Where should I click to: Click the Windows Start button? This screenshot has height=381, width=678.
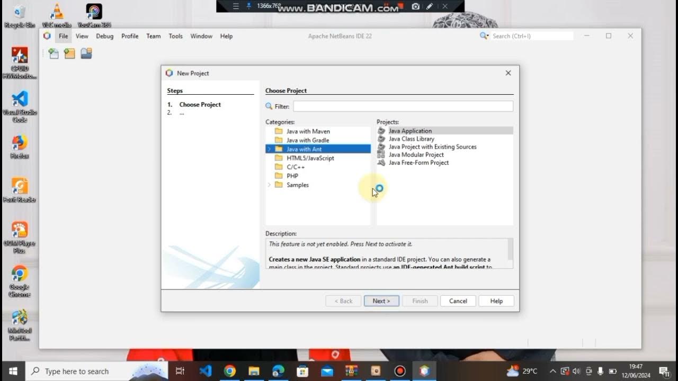tap(13, 371)
